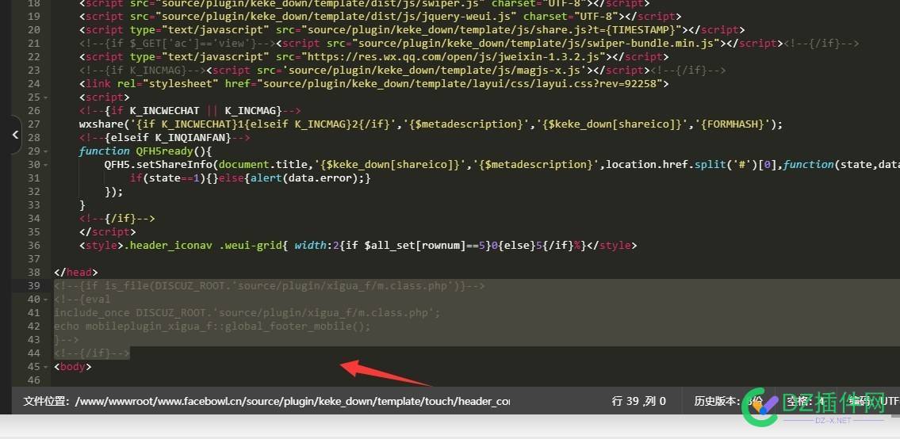Click the jweixin-1.3.2.js script URL
The width and height of the screenshot is (900, 439).
pos(458,57)
